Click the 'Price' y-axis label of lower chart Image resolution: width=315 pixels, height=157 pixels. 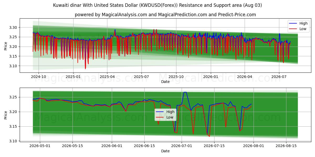point(6,115)
